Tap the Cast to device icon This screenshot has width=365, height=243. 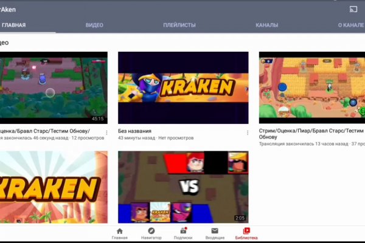tap(353, 10)
